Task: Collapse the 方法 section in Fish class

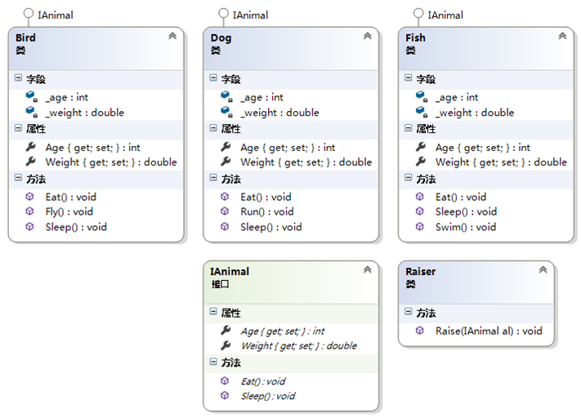Action: pyautogui.click(x=408, y=178)
